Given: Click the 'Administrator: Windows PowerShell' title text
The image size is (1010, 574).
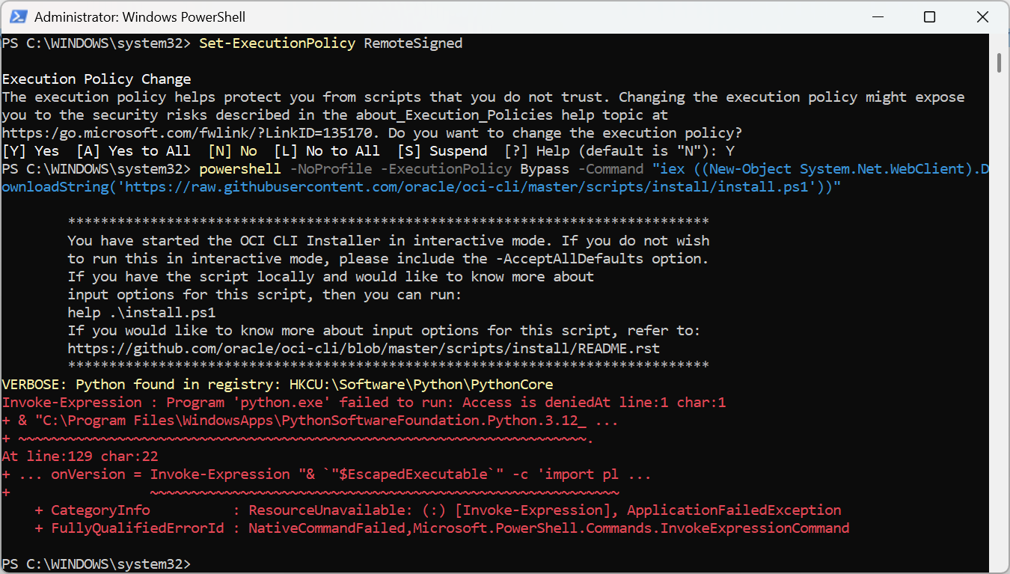Looking at the screenshot, I should tap(140, 16).
